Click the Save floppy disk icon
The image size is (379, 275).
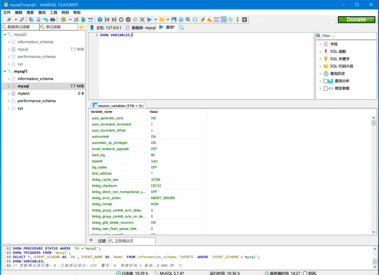coord(174,20)
